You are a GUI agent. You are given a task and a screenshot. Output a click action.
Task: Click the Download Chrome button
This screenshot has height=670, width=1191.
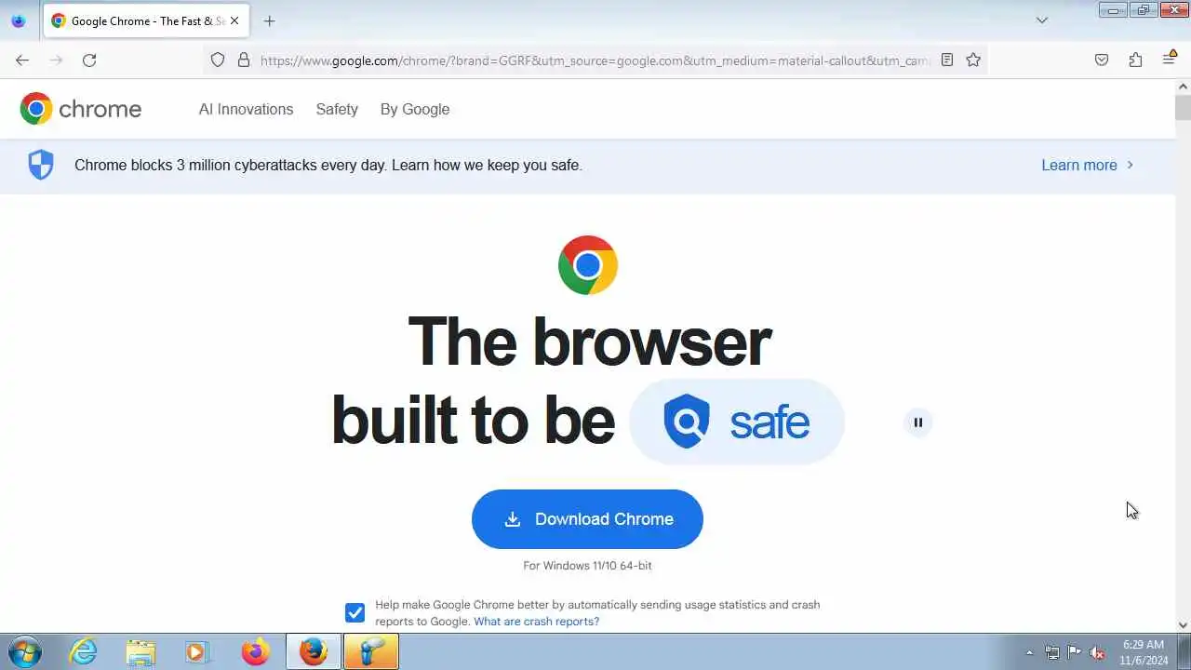[x=587, y=519]
